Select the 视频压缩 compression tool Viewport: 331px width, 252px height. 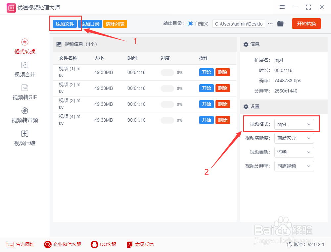24,138
